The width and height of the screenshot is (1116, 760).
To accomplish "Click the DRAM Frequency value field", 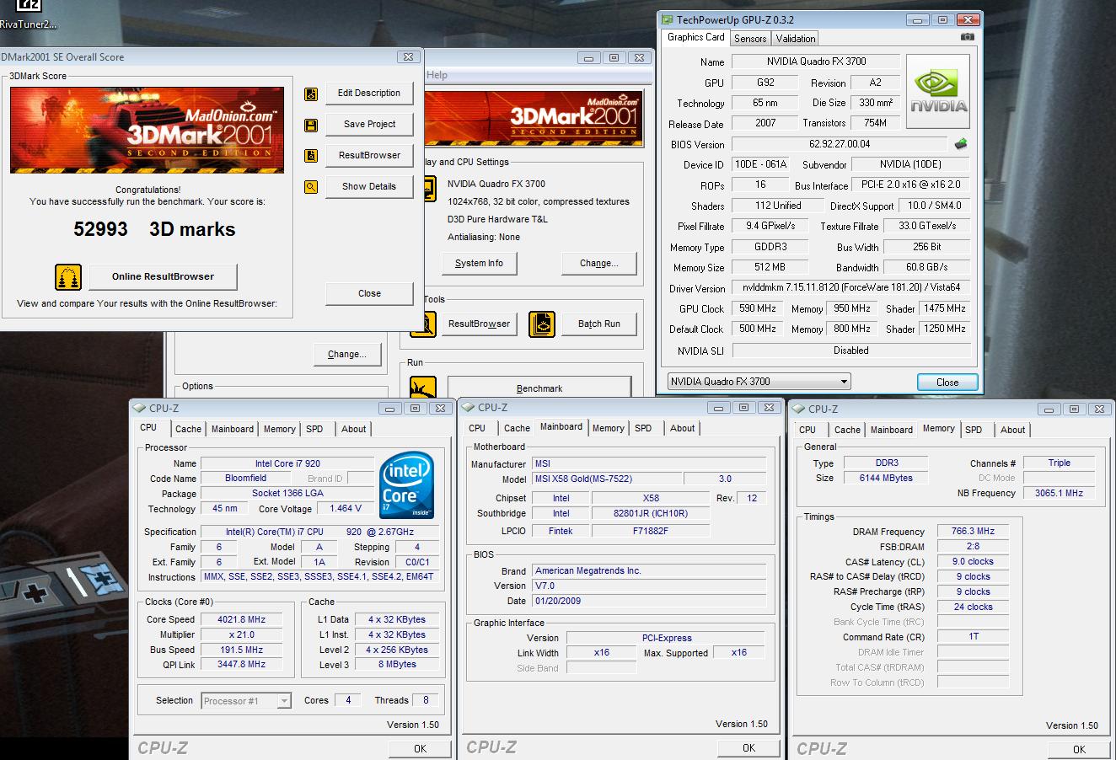I will (973, 532).
